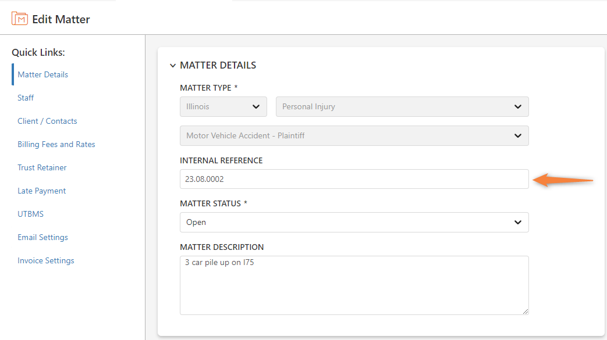Screen dimensions: 607x340
Task: Open Invoice Settings quick link
Action: click(x=45, y=260)
